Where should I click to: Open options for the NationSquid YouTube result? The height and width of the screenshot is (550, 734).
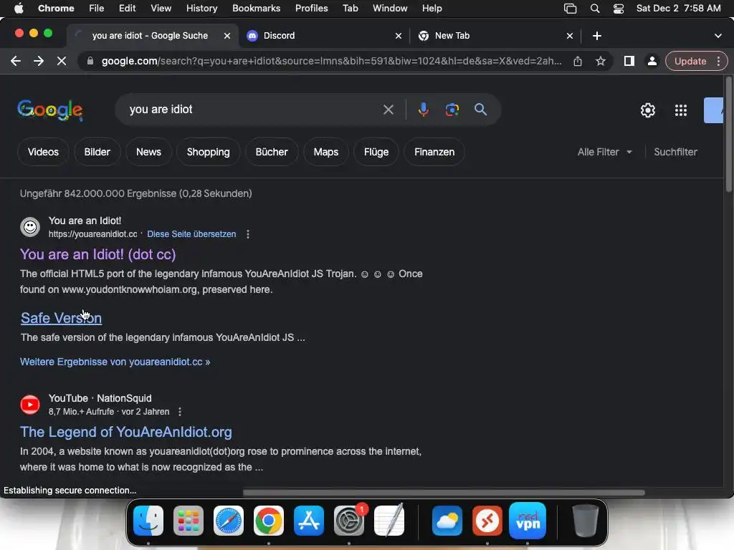(x=180, y=412)
